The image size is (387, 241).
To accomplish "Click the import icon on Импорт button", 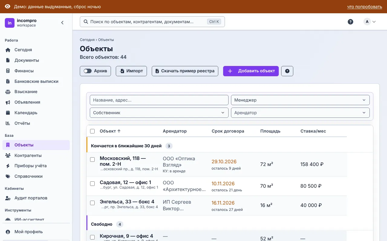I will point(122,71).
